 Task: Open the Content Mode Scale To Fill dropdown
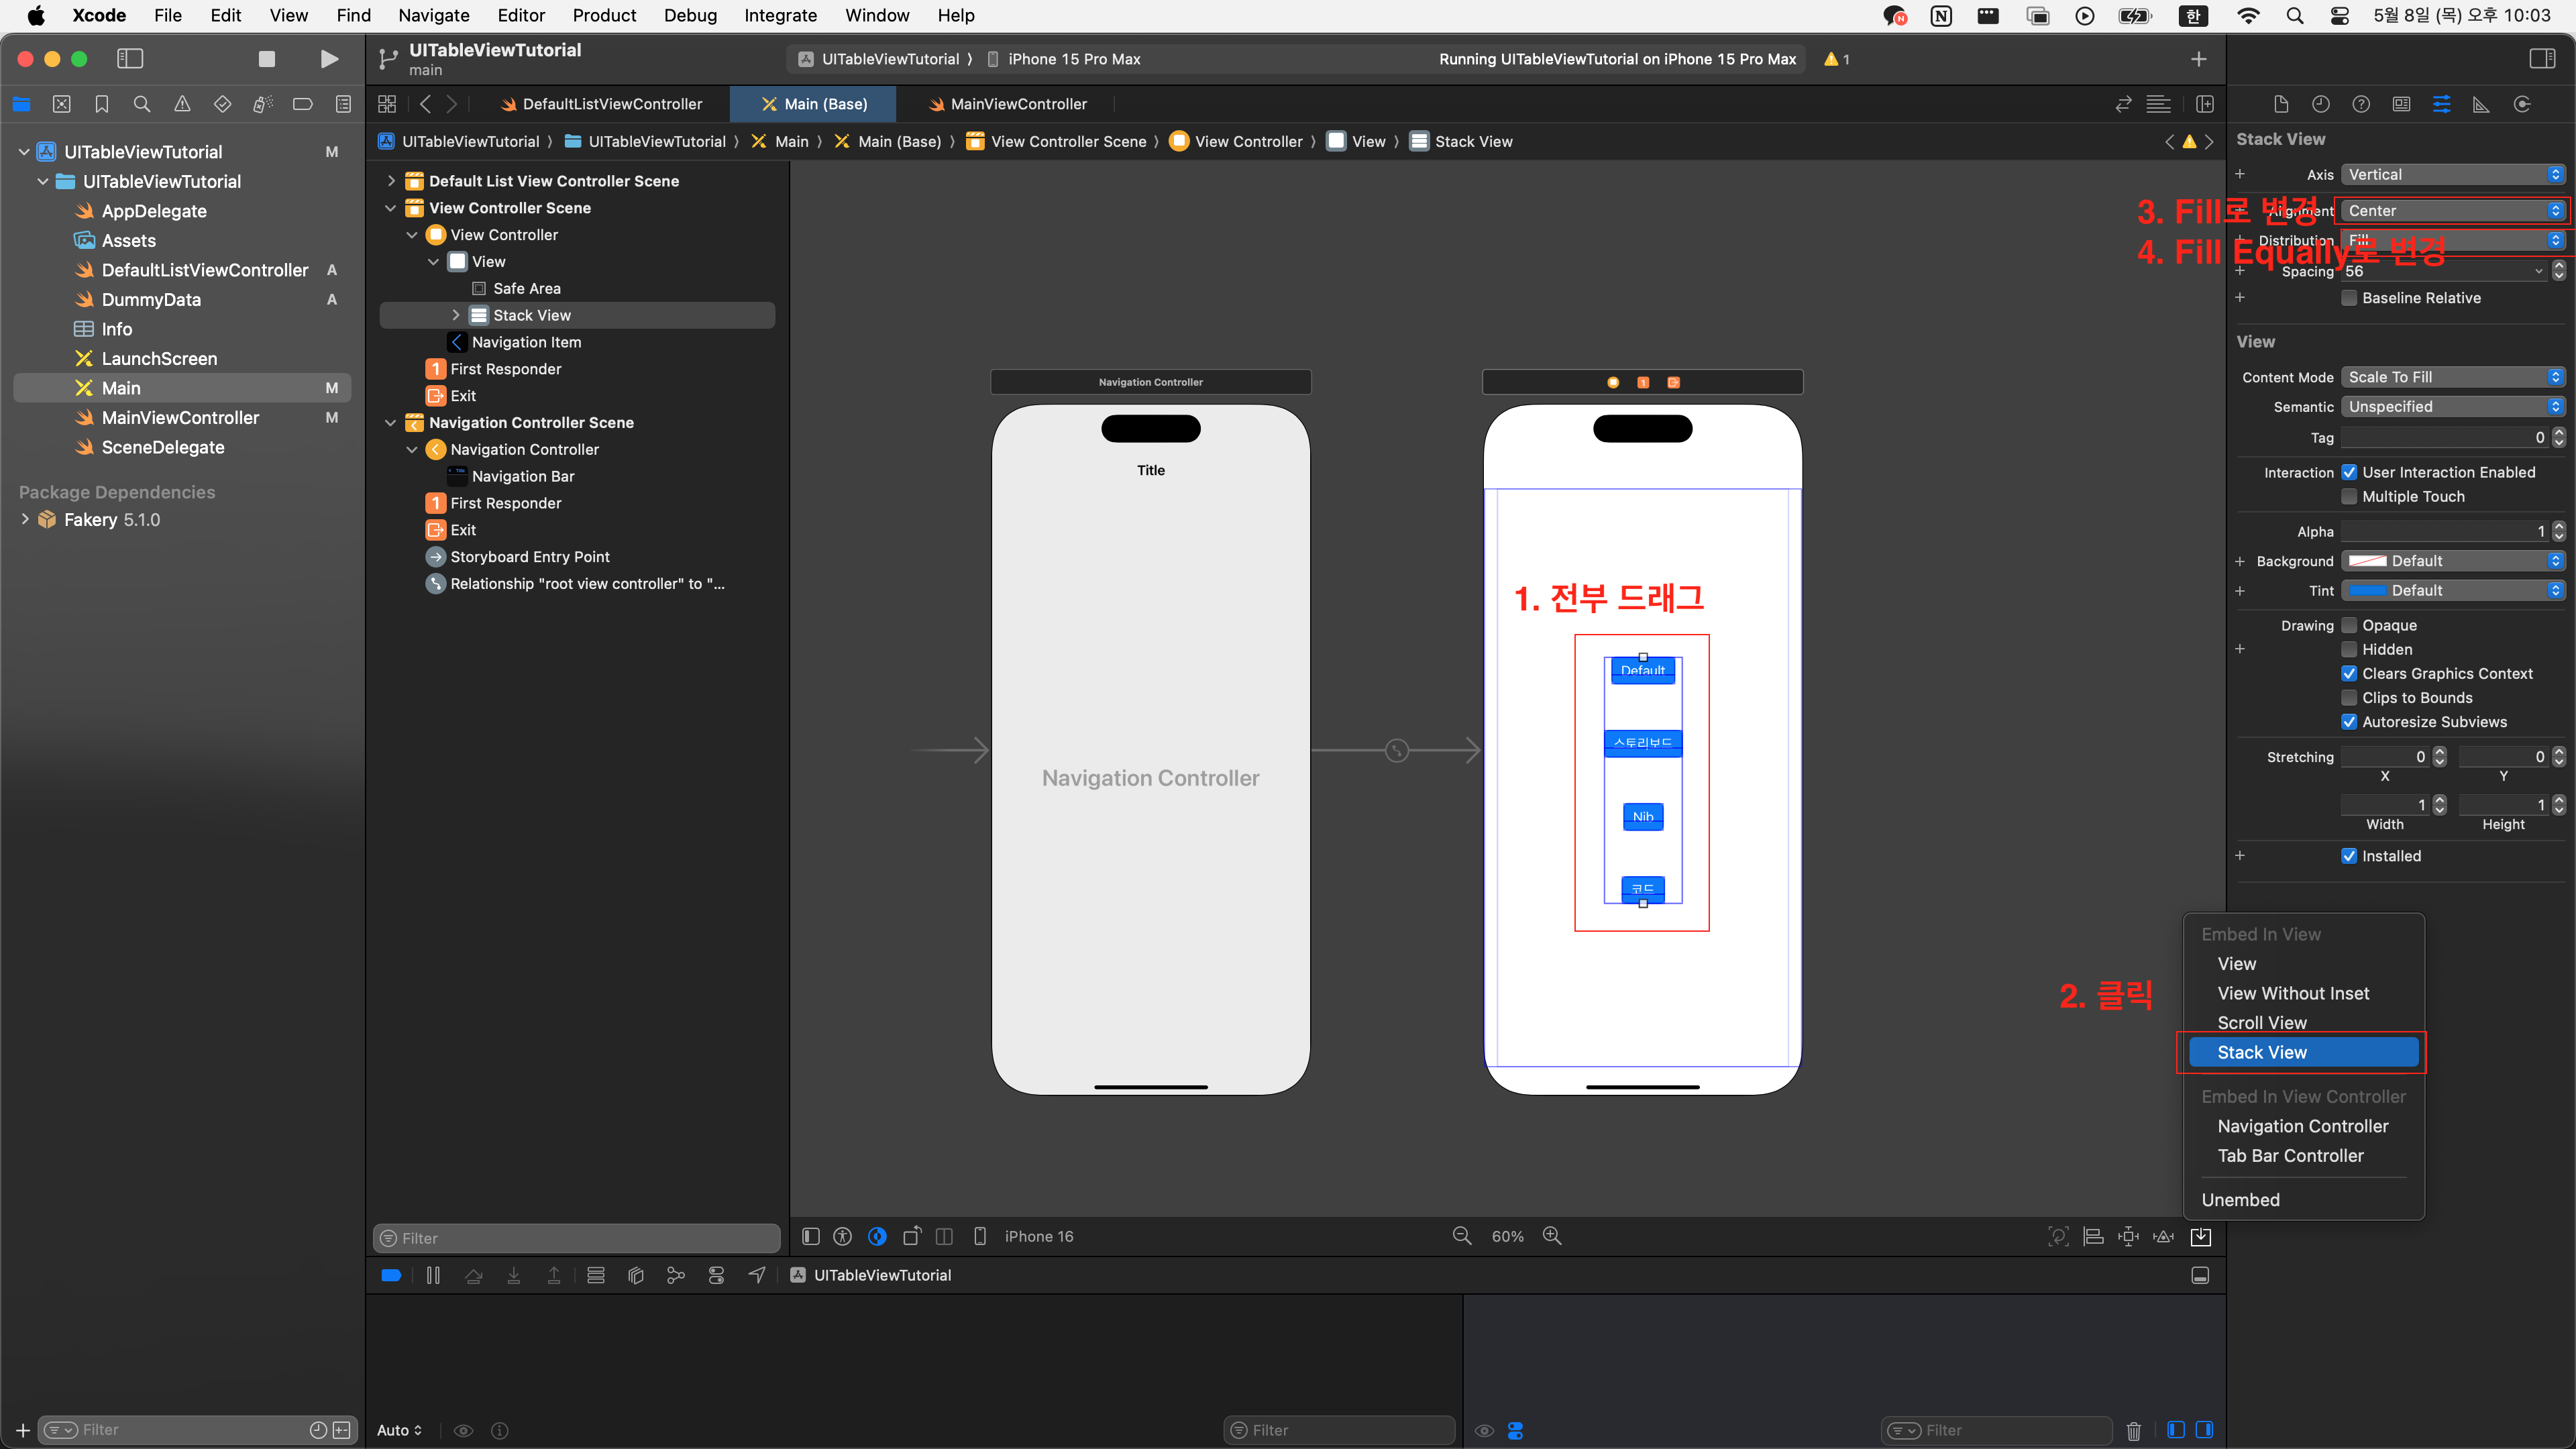(2452, 377)
